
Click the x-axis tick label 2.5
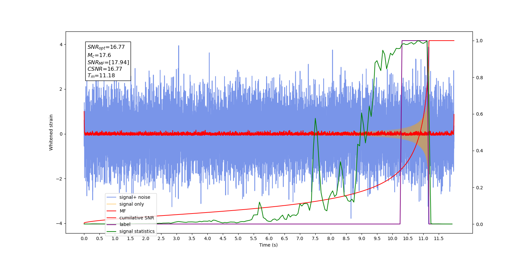(x=161, y=238)
